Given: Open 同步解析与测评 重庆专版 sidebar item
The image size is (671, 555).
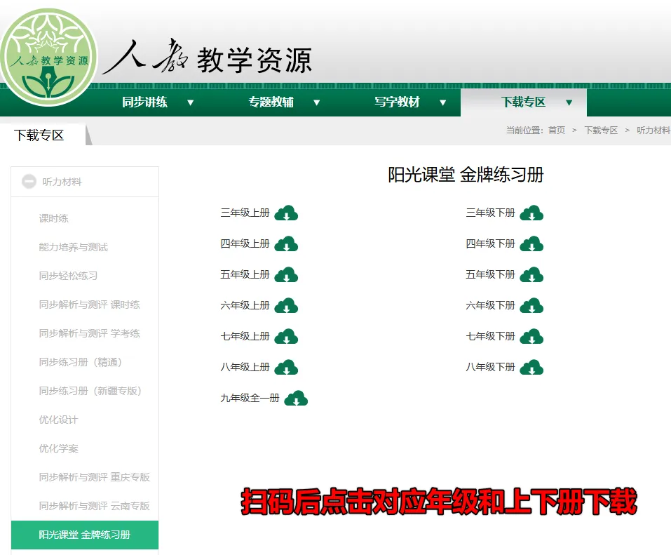Looking at the screenshot, I should point(94,477).
